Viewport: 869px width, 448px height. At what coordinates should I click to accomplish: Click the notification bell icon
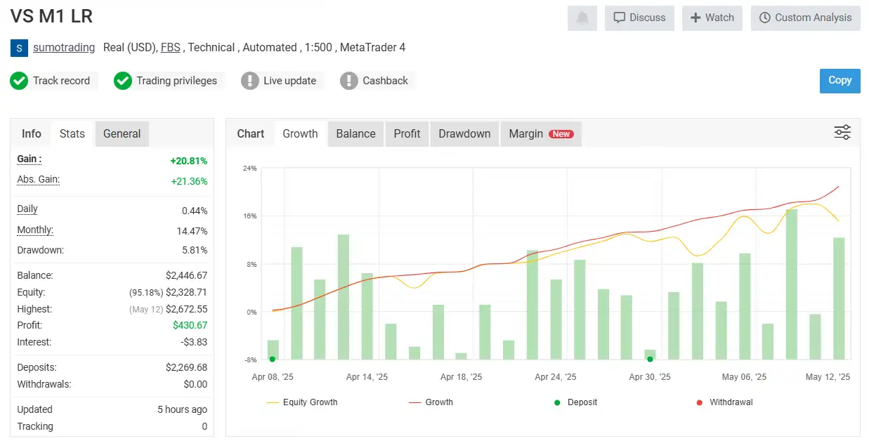pyautogui.click(x=582, y=18)
